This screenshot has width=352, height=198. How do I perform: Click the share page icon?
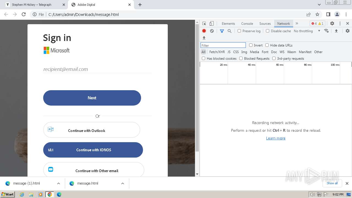coord(309,14)
